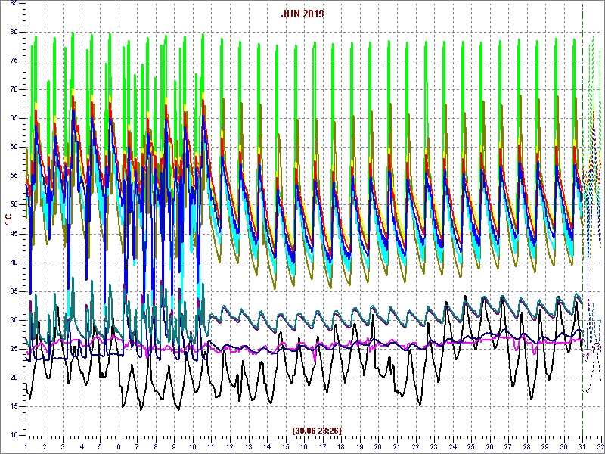
Task: Select day 23 on the date axis
Action: (433, 447)
